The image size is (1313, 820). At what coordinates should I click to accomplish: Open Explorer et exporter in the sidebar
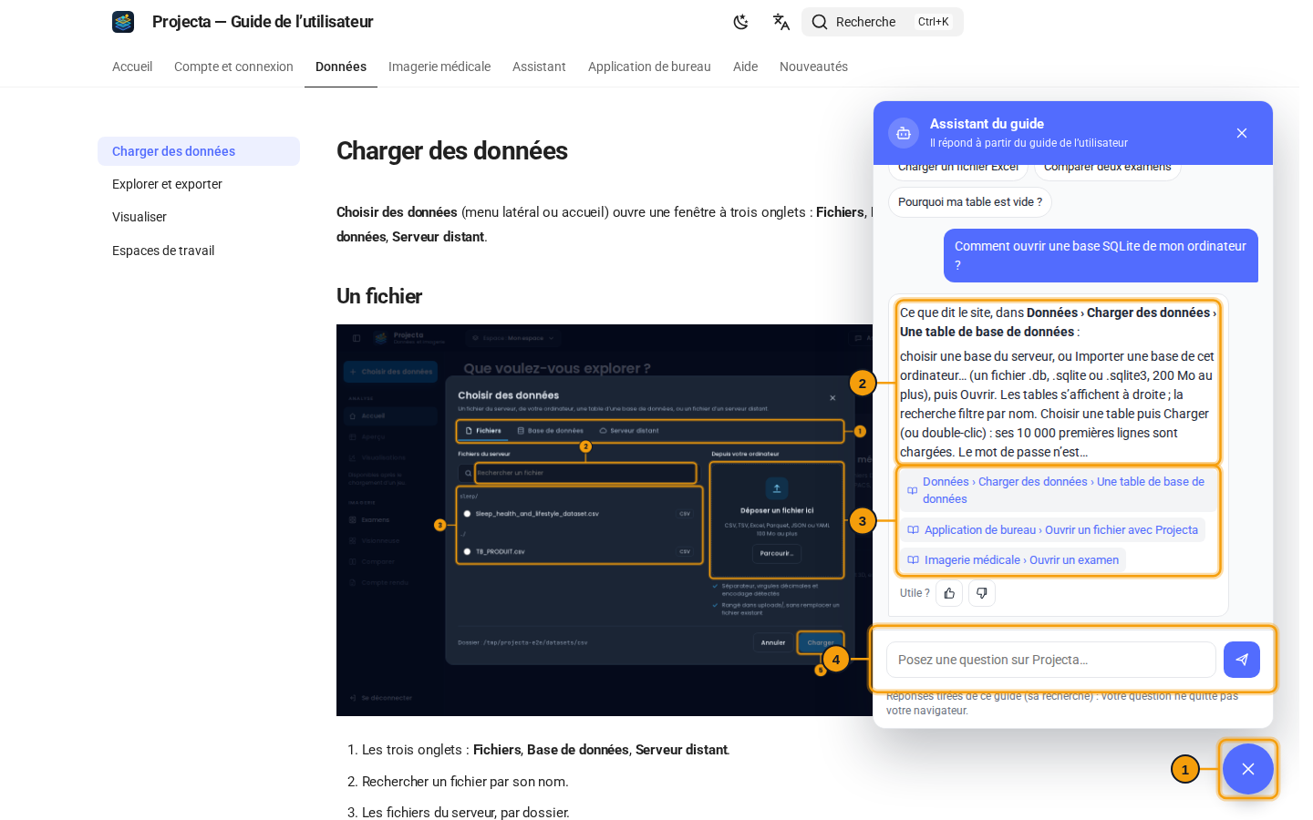[x=199, y=184]
